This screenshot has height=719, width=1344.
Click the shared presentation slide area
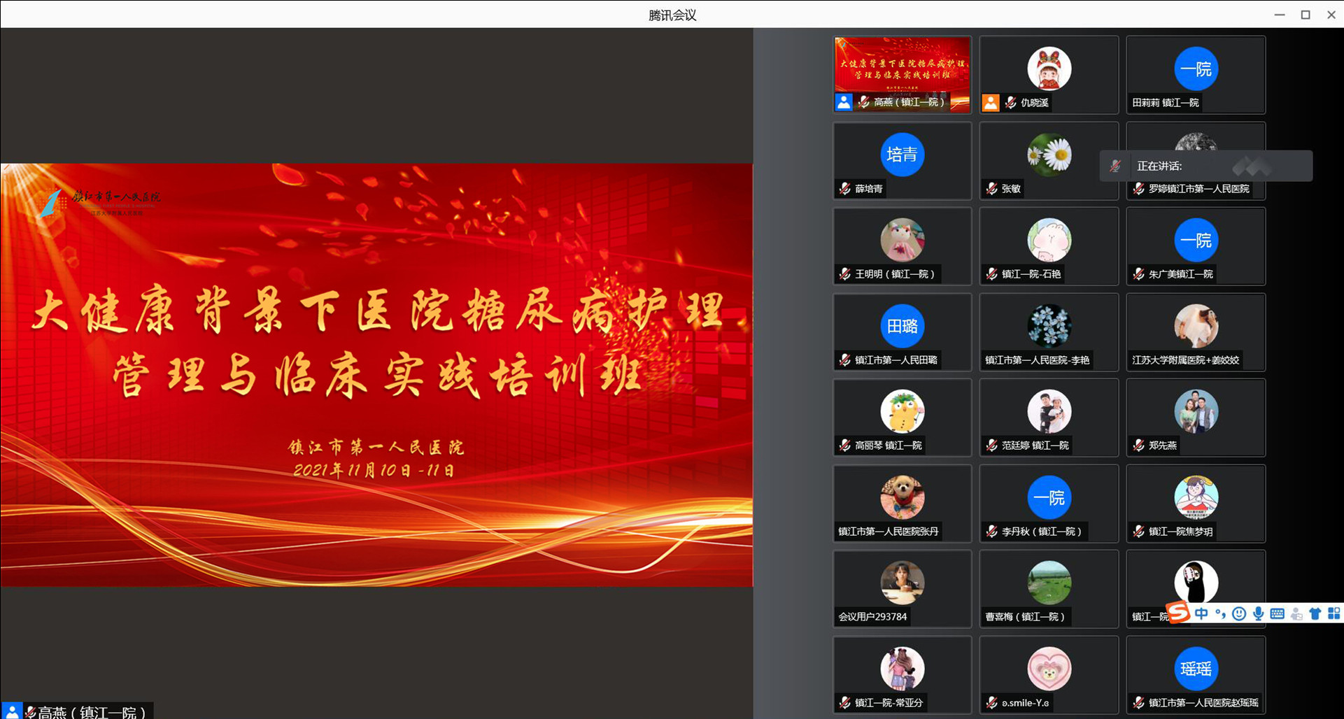[376, 375]
